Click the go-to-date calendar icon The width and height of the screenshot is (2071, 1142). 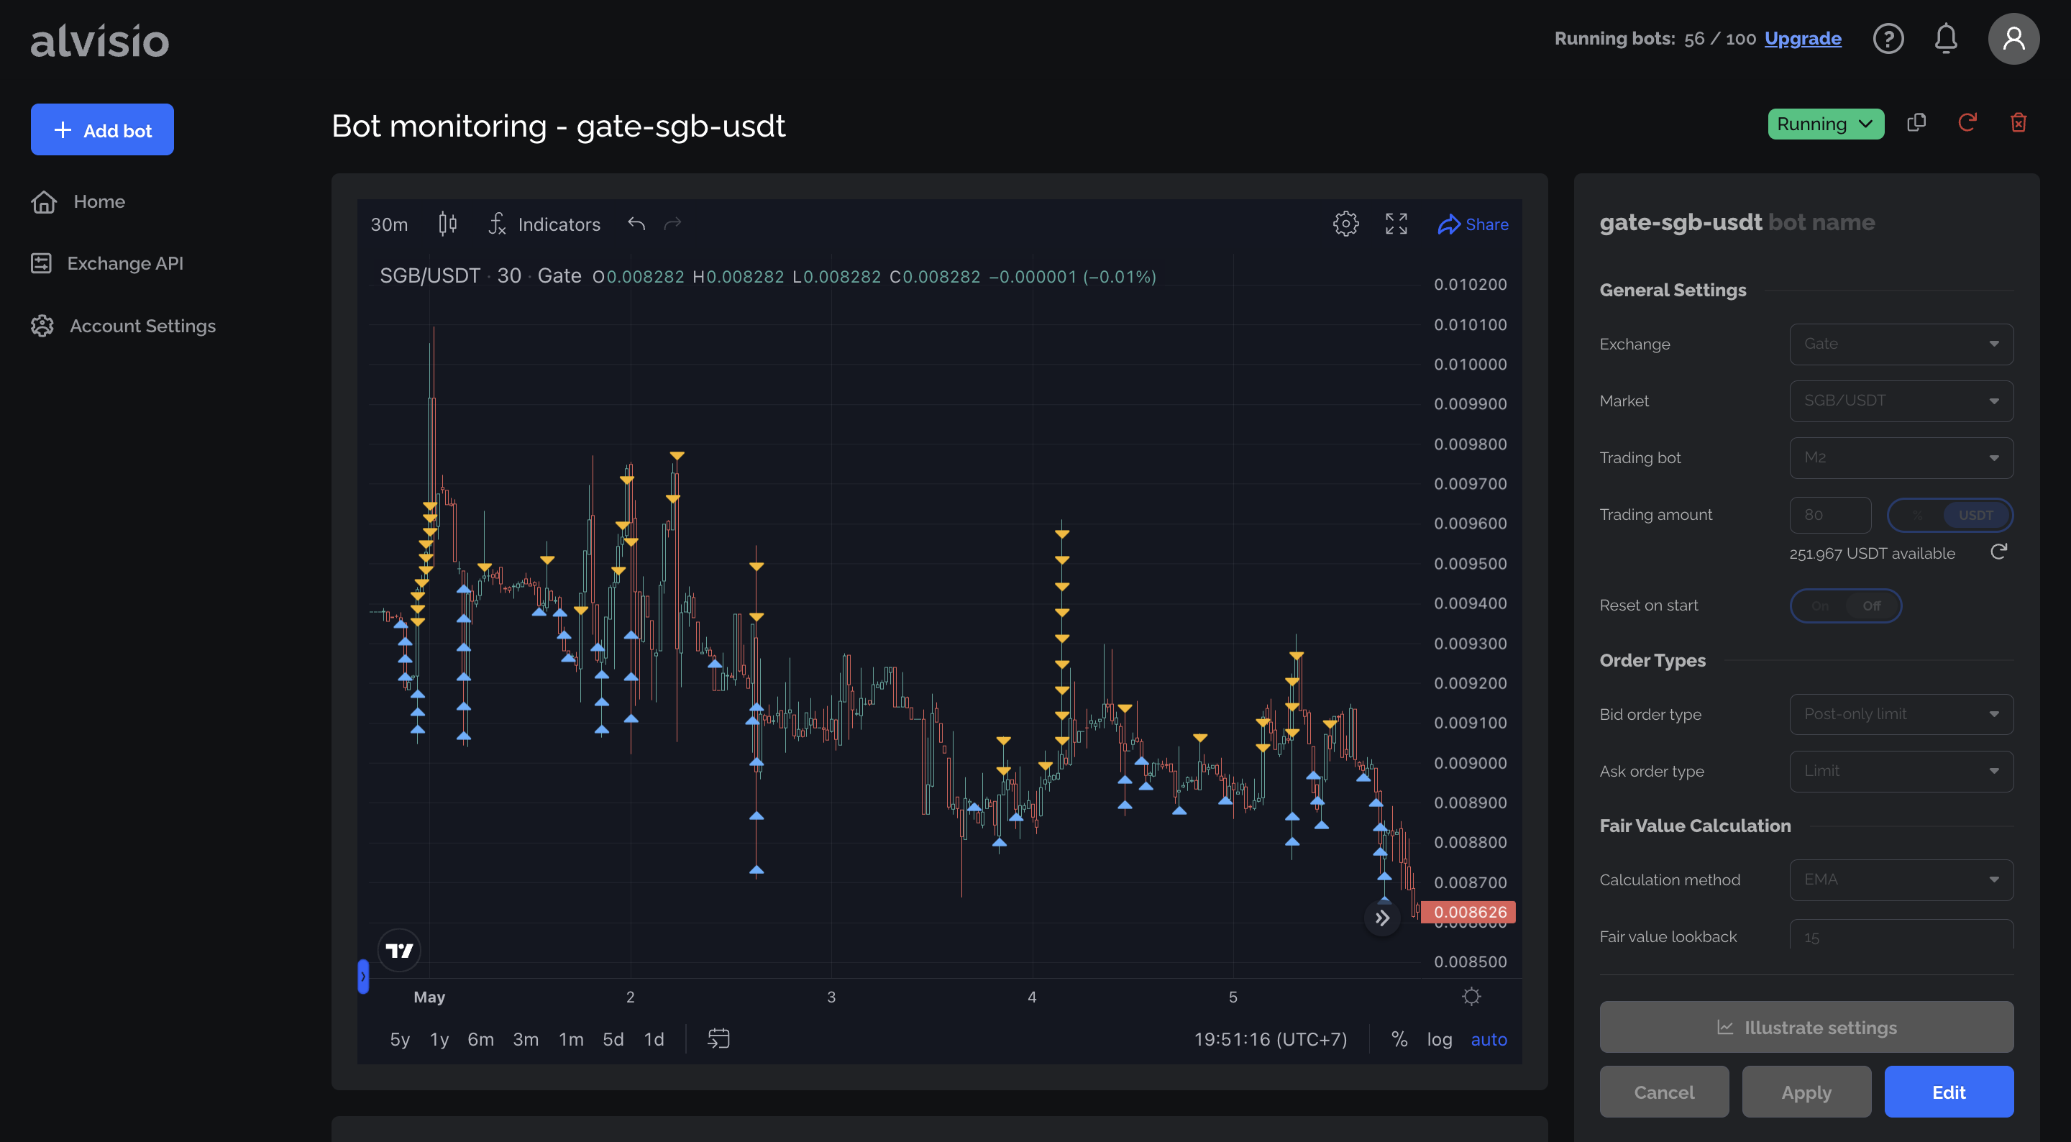(718, 1038)
